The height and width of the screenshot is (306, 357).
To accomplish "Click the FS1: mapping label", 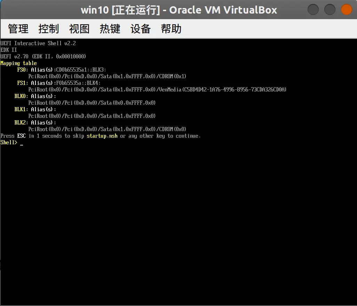I will click(x=23, y=83).
